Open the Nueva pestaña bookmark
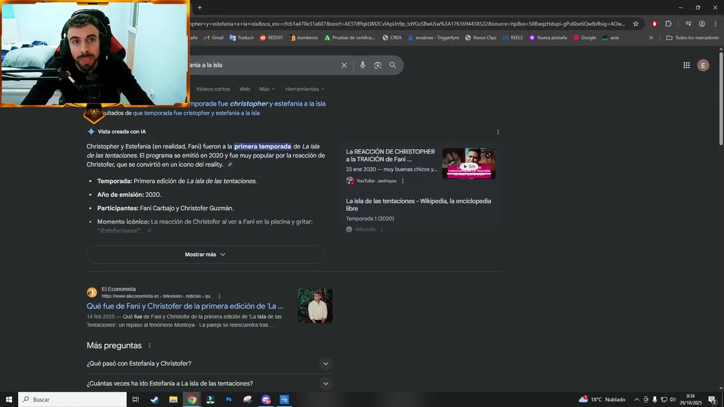 [548, 38]
